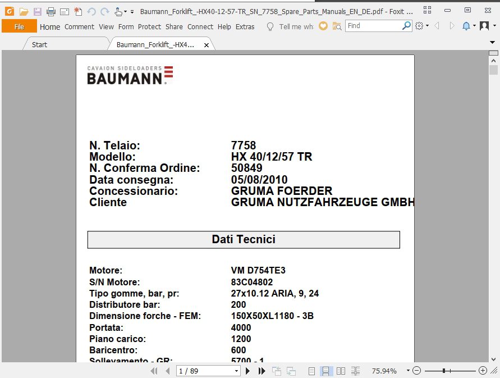The image size is (500, 378).
Task: Switch to the Comment ribbon tab
Action: tap(79, 26)
